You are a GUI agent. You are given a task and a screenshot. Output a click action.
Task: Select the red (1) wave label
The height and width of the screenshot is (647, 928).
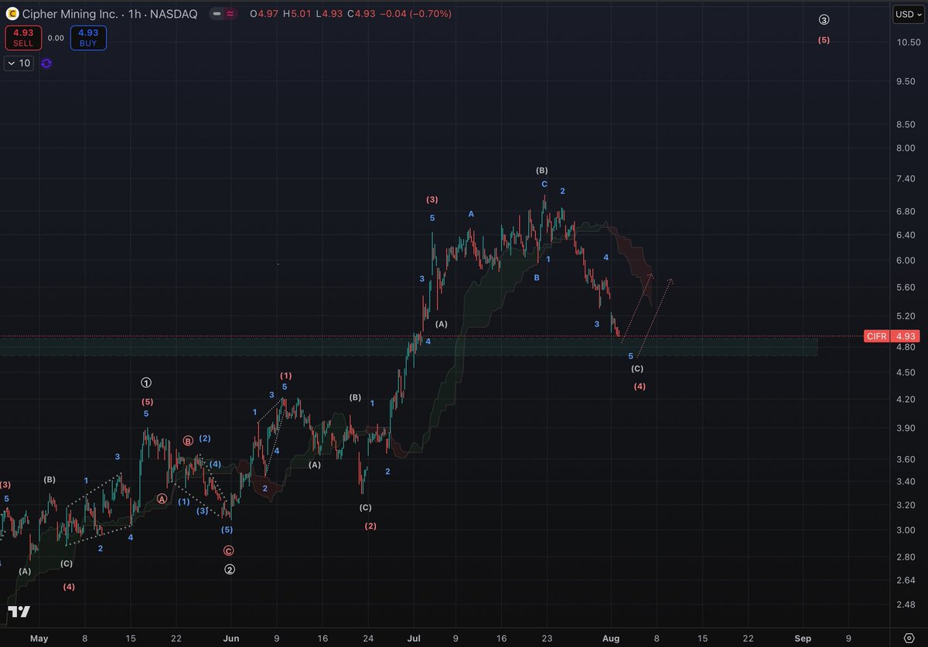[285, 376]
